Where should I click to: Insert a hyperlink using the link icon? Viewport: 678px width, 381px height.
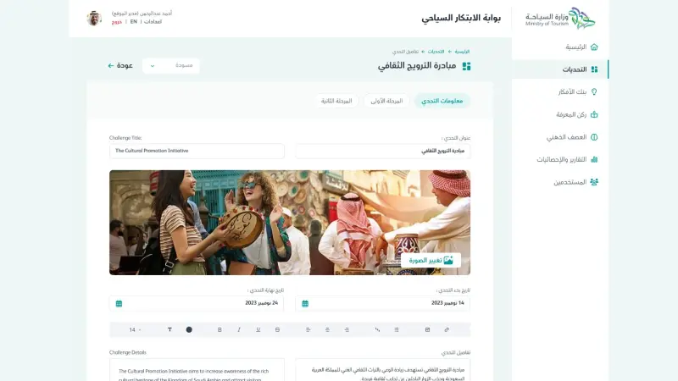pyautogui.click(x=447, y=329)
